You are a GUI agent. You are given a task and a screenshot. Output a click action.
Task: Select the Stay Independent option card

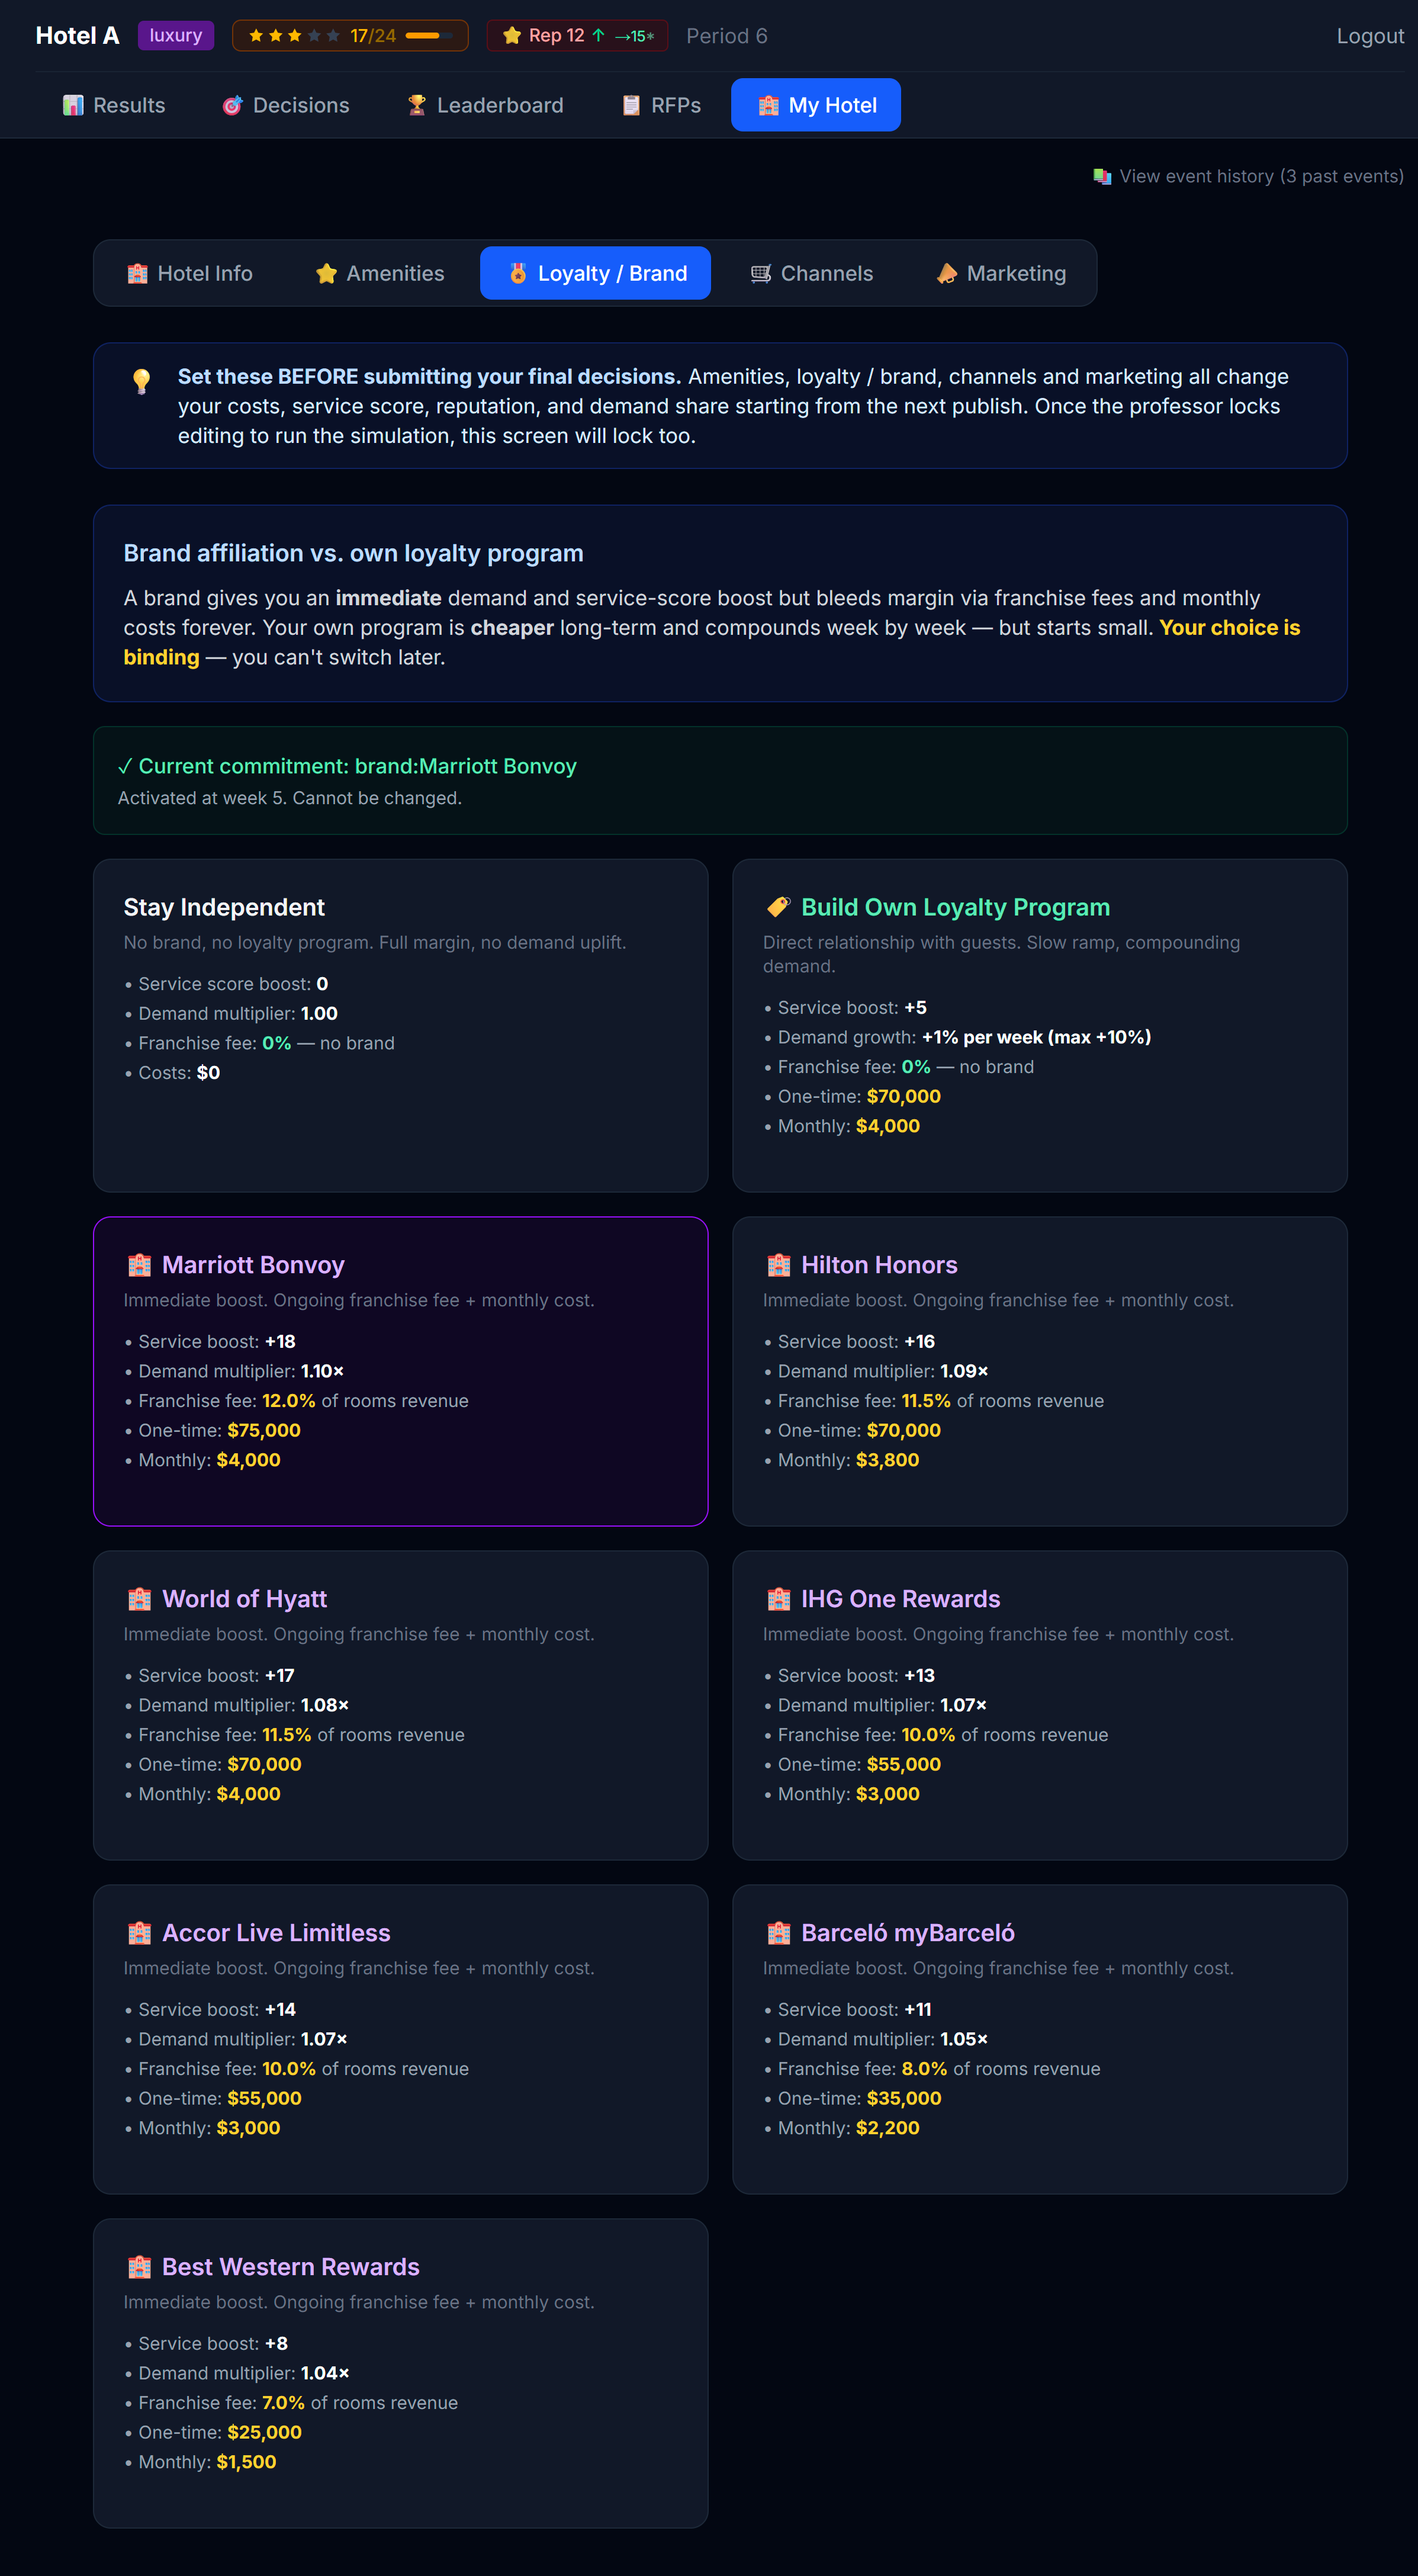click(x=400, y=1025)
